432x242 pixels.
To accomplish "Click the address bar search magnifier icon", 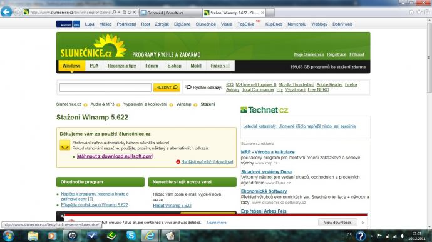I will [114, 12].
